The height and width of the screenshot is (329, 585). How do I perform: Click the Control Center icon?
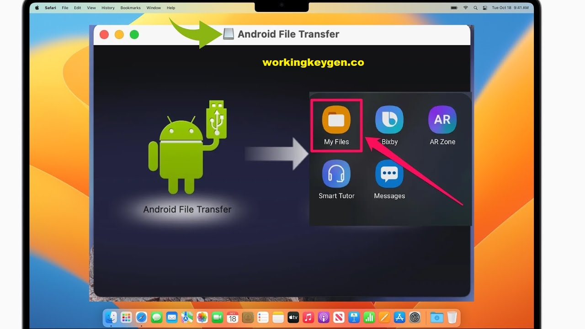[485, 8]
